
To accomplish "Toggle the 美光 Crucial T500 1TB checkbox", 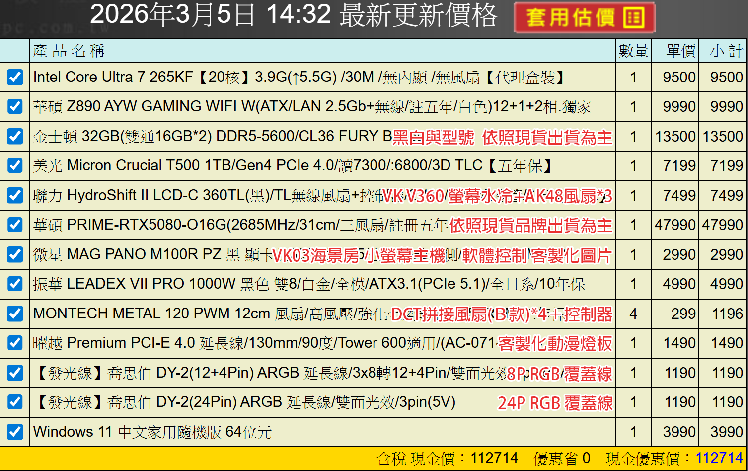I will (15, 165).
